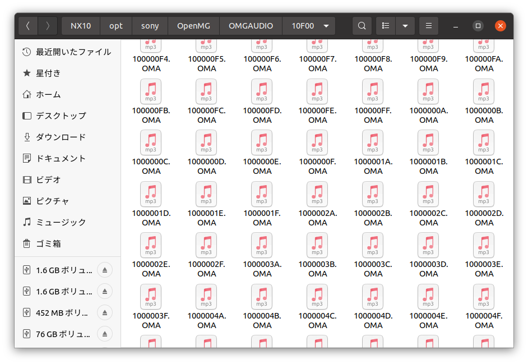Navigate to opt in path bar

pyautogui.click(x=116, y=26)
